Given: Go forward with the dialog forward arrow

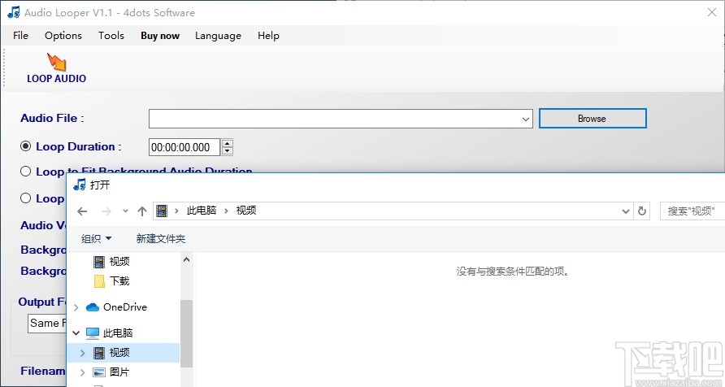Looking at the screenshot, I should point(106,211).
